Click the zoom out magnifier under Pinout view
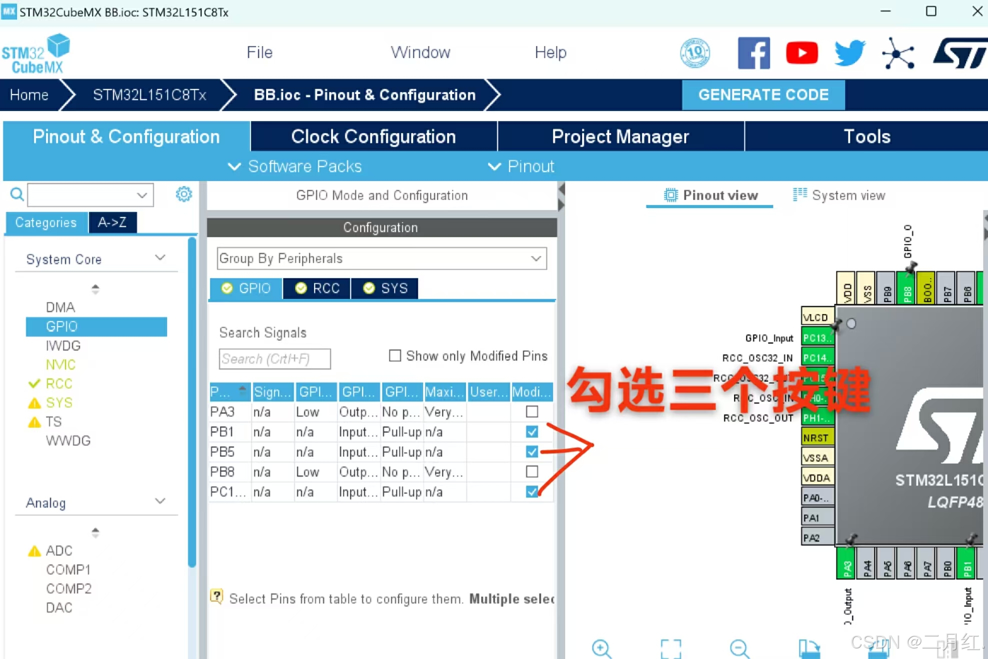Image resolution: width=988 pixels, height=659 pixels. click(739, 648)
